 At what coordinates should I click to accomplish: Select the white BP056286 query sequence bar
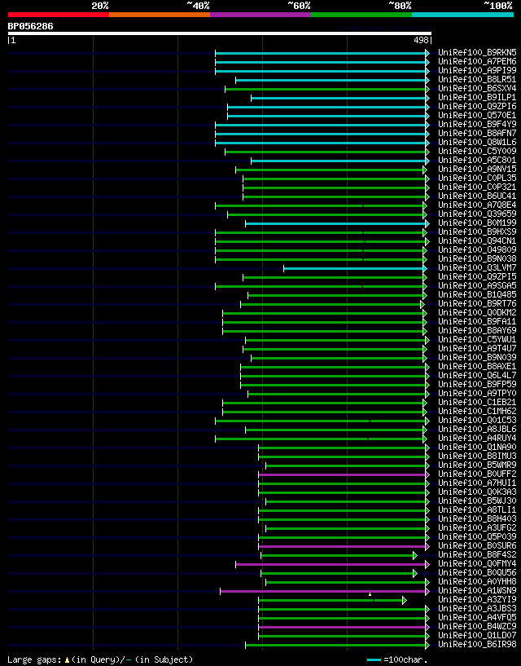(x=219, y=33)
